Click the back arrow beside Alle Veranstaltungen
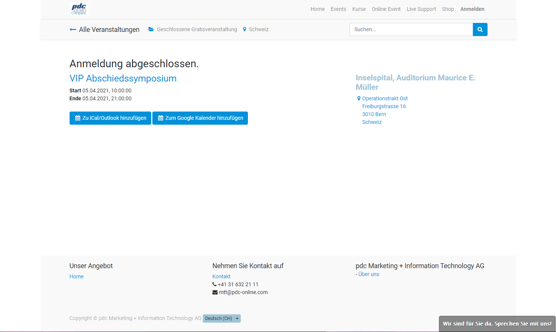Image resolution: width=556 pixels, height=332 pixels. point(73,30)
